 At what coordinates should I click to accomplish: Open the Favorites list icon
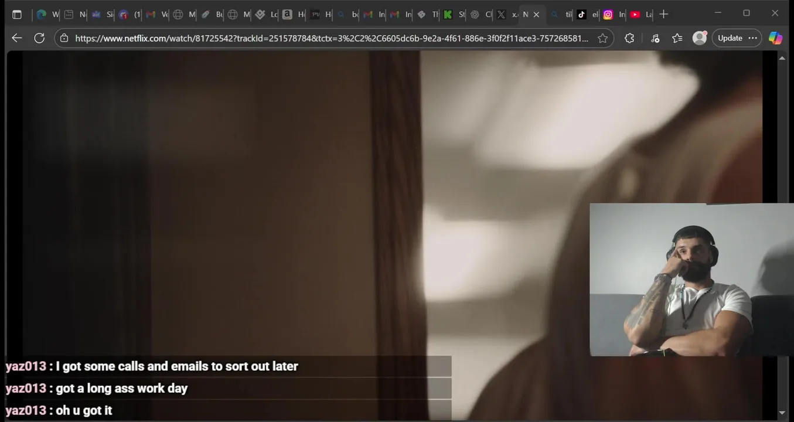(677, 38)
